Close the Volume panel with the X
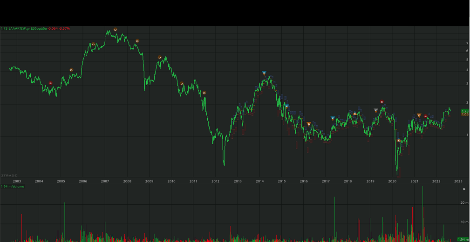The height and width of the screenshot is (242, 470). pyautogui.click(x=464, y=189)
